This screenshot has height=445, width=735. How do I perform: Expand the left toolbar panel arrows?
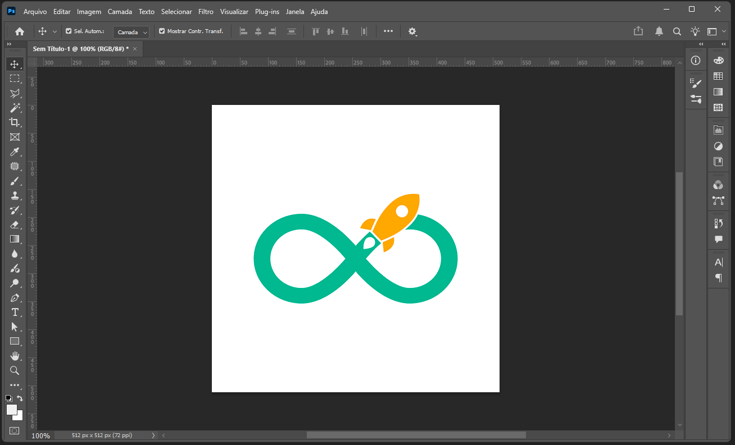pos(9,44)
